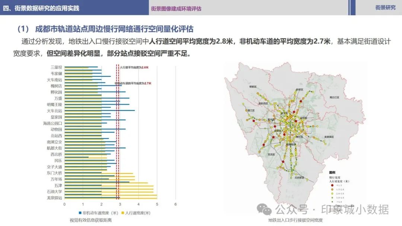
Task: Click the long blue bar of 火车北站
Action: coord(99,111)
